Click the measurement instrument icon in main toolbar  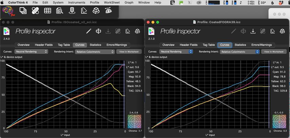pyautogui.click(x=72, y=11)
